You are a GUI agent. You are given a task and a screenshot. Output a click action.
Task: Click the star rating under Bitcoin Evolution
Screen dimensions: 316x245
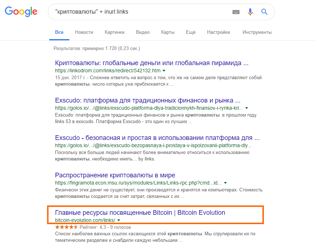point(66,227)
